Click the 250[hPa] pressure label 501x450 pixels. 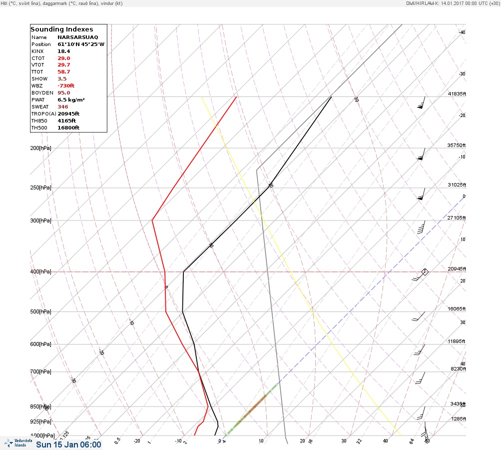tap(40, 187)
